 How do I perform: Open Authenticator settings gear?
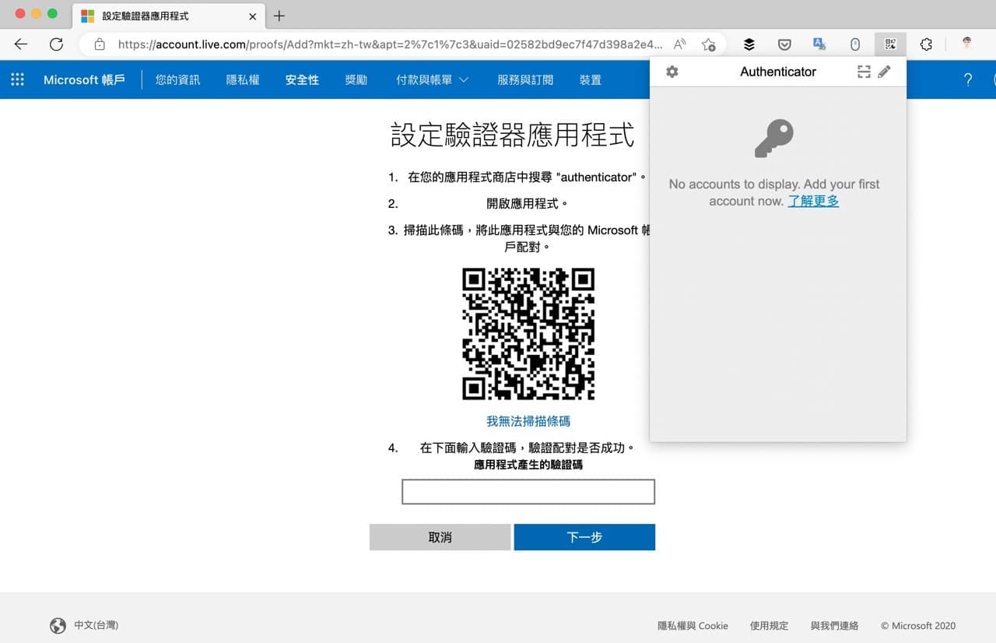pyautogui.click(x=672, y=72)
